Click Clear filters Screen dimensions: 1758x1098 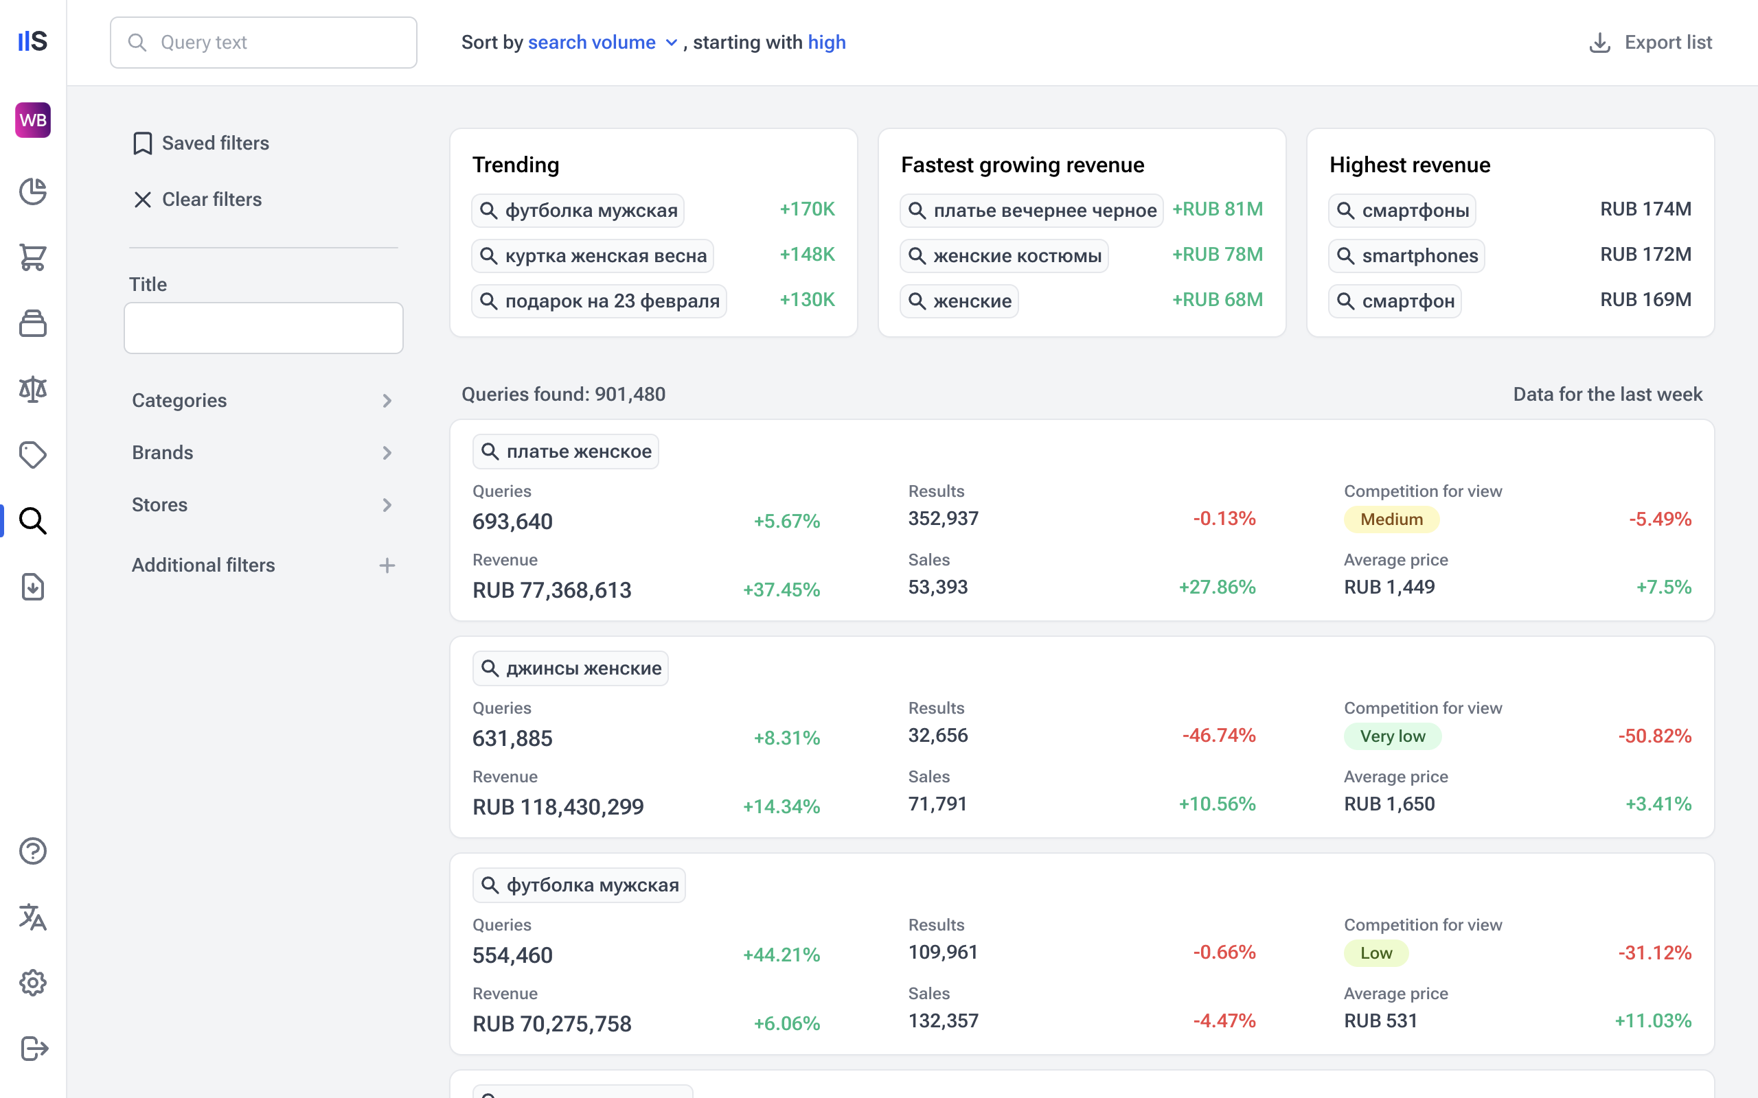[198, 199]
